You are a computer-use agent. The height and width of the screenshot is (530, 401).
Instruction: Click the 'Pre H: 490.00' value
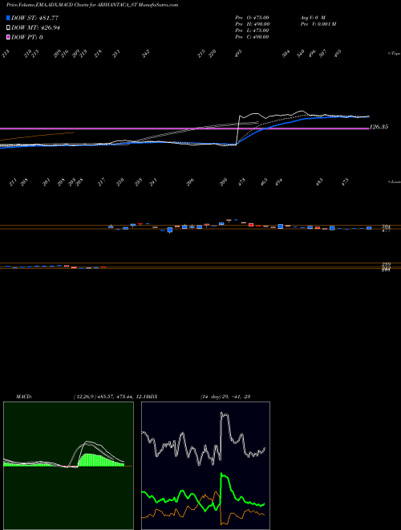click(x=252, y=24)
